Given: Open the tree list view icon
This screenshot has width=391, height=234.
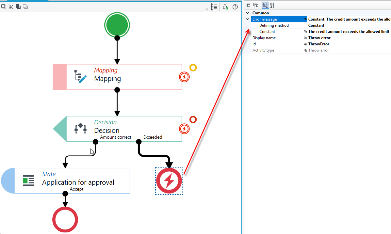Looking at the screenshot, I should pyautogui.click(x=214, y=7).
